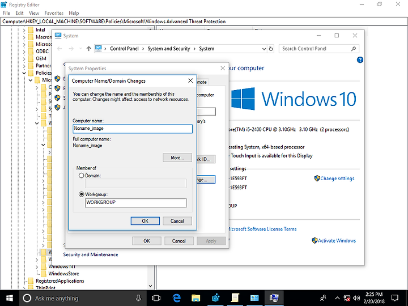
Task: Open the People icon in system tray
Action: point(323,298)
